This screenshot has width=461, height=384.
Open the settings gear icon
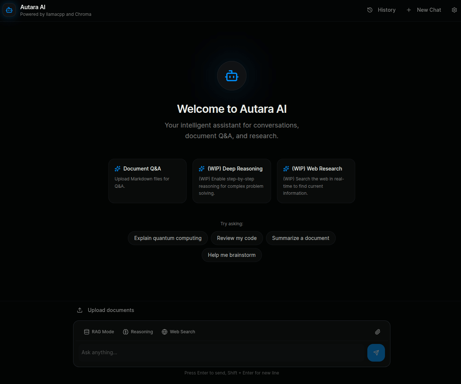(x=454, y=10)
